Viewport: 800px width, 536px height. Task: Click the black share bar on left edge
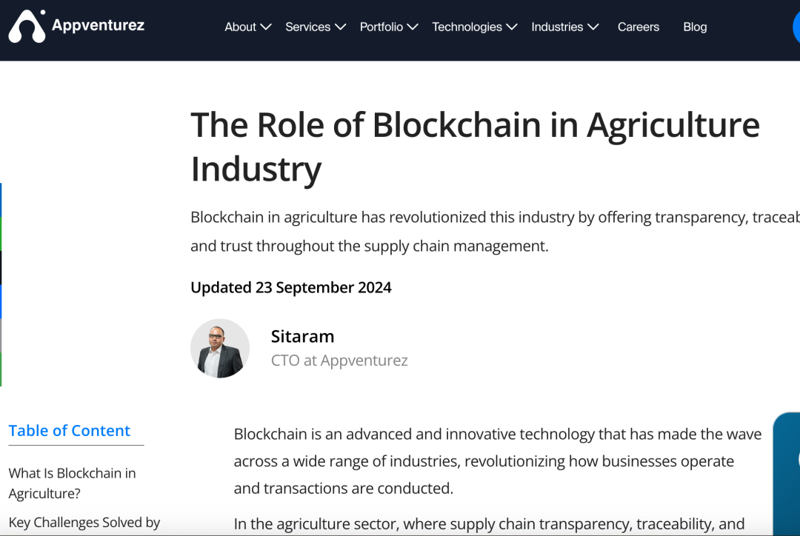[x=1, y=268]
